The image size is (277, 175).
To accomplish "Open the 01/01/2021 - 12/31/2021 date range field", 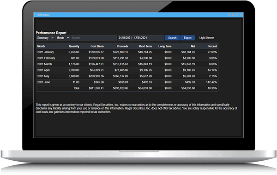I will click(x=141, y=38).
